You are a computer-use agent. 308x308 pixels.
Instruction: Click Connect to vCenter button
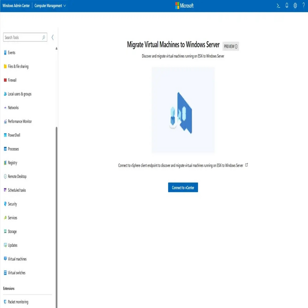(x=183, y=187)
